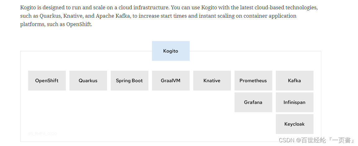This screenshot has width=358, height=146.
Task: Click the GraalVM tile
Action: point(171,81)
